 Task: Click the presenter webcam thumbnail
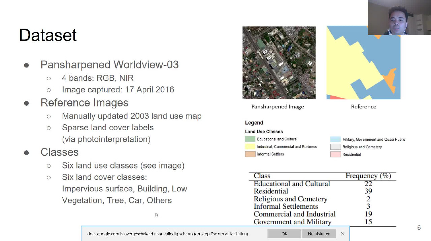tap(399, 17)
